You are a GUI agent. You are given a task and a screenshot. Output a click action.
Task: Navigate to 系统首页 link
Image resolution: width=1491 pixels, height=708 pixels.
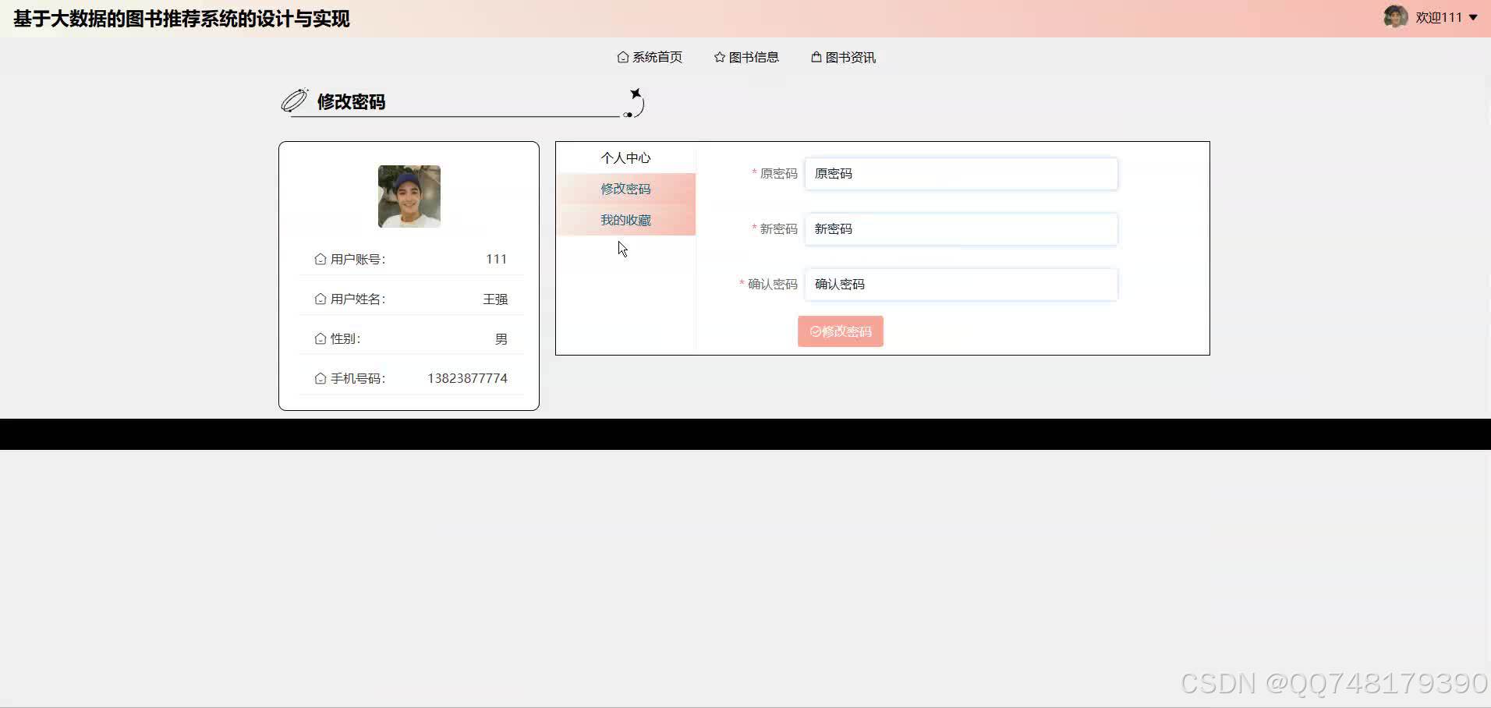pyautogui.click(x=658, y=57)
